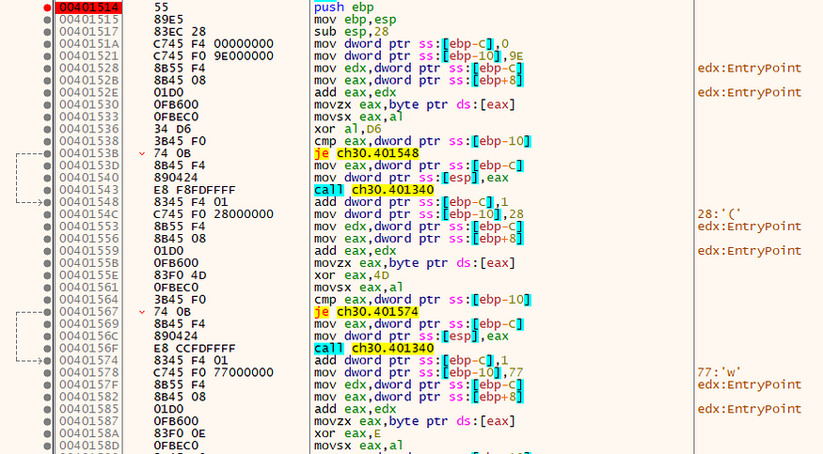Image resolution: width=823 pixels, height=454 pixels.
Task: Select the push ebp instruction
Action: [x=344, y=8]
